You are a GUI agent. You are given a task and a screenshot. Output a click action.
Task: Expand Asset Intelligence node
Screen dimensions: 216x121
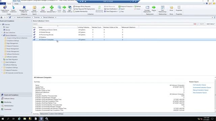point(2,62)
